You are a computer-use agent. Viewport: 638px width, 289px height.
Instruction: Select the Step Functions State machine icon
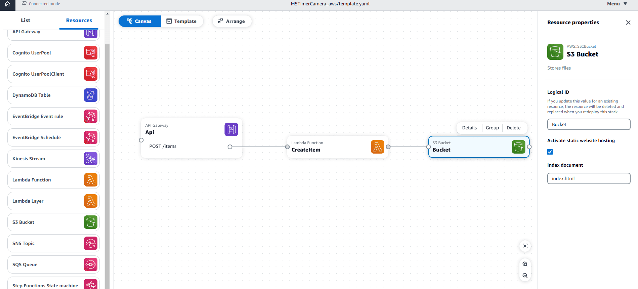click(x=91, y=284)
